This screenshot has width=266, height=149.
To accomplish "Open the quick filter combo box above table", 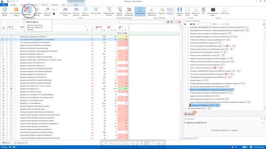I will click(x=142, y=22).
